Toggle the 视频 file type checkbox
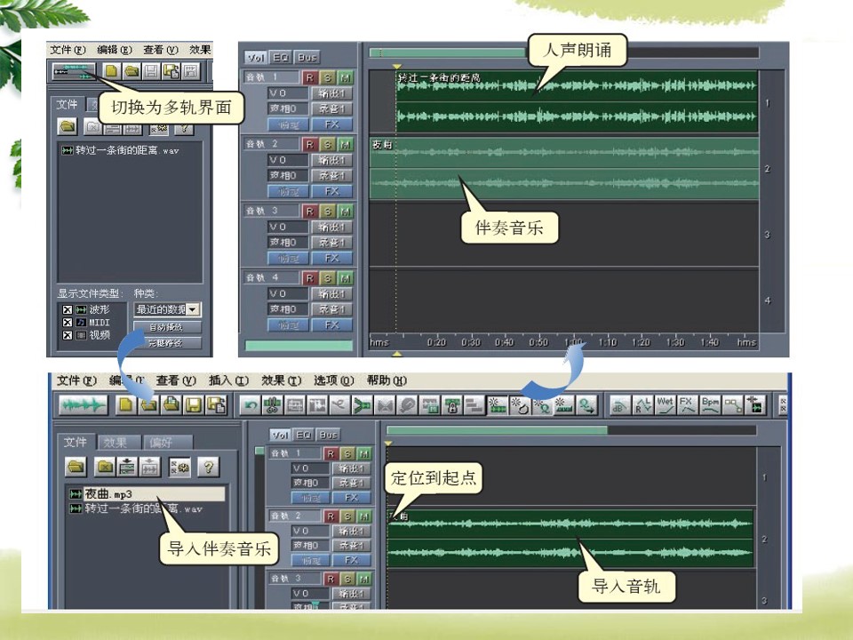Viewport: 853px width, 640px height. coord(67,335)
